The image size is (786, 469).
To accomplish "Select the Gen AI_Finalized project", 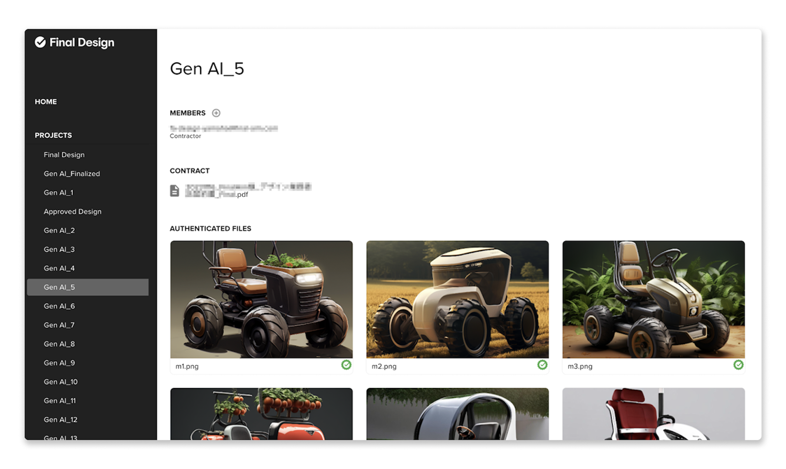I will [72, 174].
